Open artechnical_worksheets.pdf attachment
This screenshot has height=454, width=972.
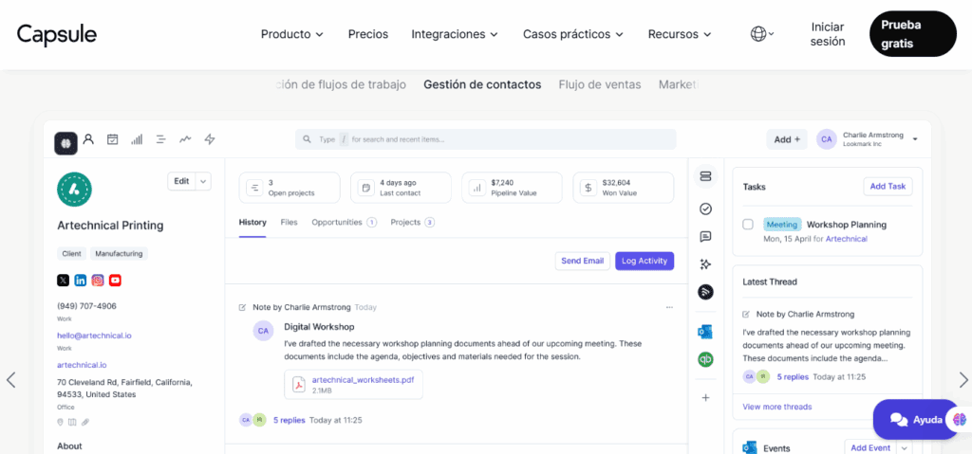point(353,384)
